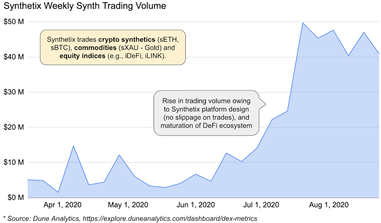
Task: Click the gray 'Rise in trading volume' callout
Action: (x=206, y=113)
